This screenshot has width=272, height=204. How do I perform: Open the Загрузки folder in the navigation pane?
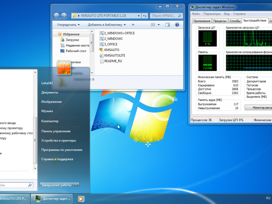[x=70, y=40]
